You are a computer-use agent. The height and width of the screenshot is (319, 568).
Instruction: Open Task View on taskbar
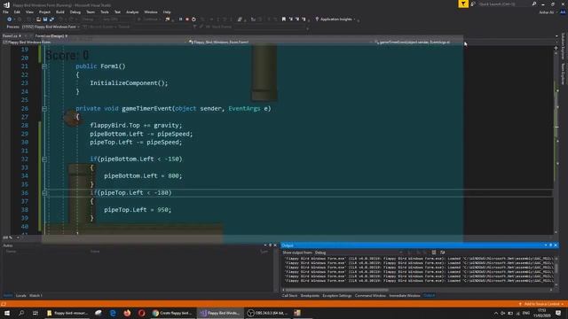(35, 313)
